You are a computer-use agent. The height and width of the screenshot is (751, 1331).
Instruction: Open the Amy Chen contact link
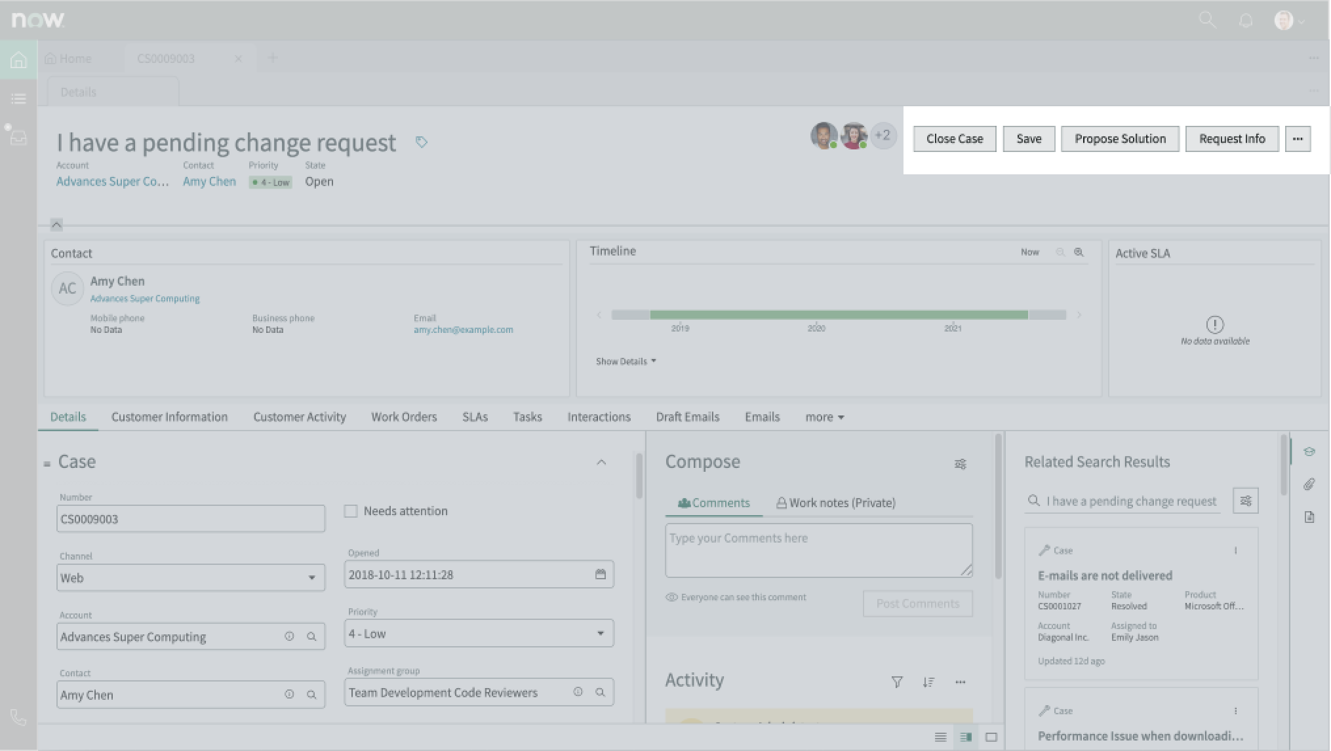point(209,182)
